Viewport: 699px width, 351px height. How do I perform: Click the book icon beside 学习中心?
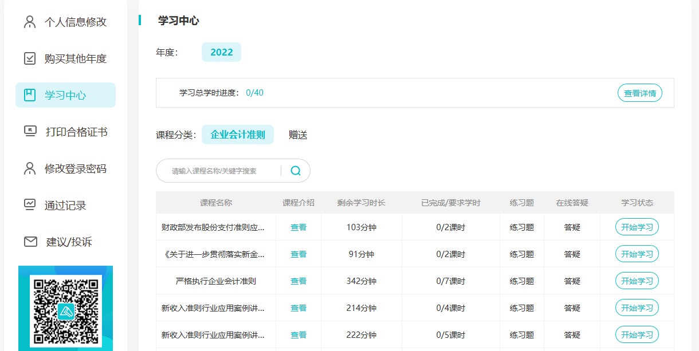pyautogui.click(x=30, y=95)
